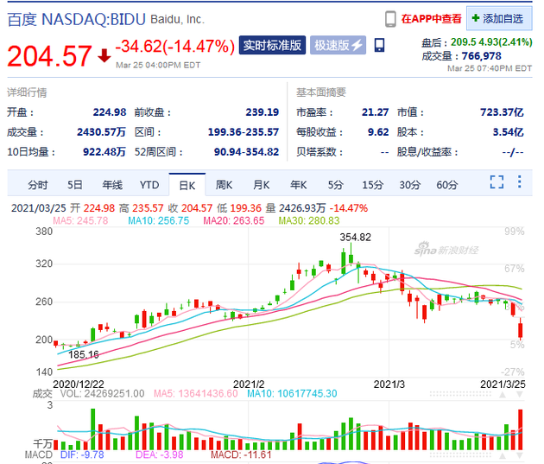Click the 市值 value 723.37亿
Screen dimensions: 544x464
coord(502,112)
